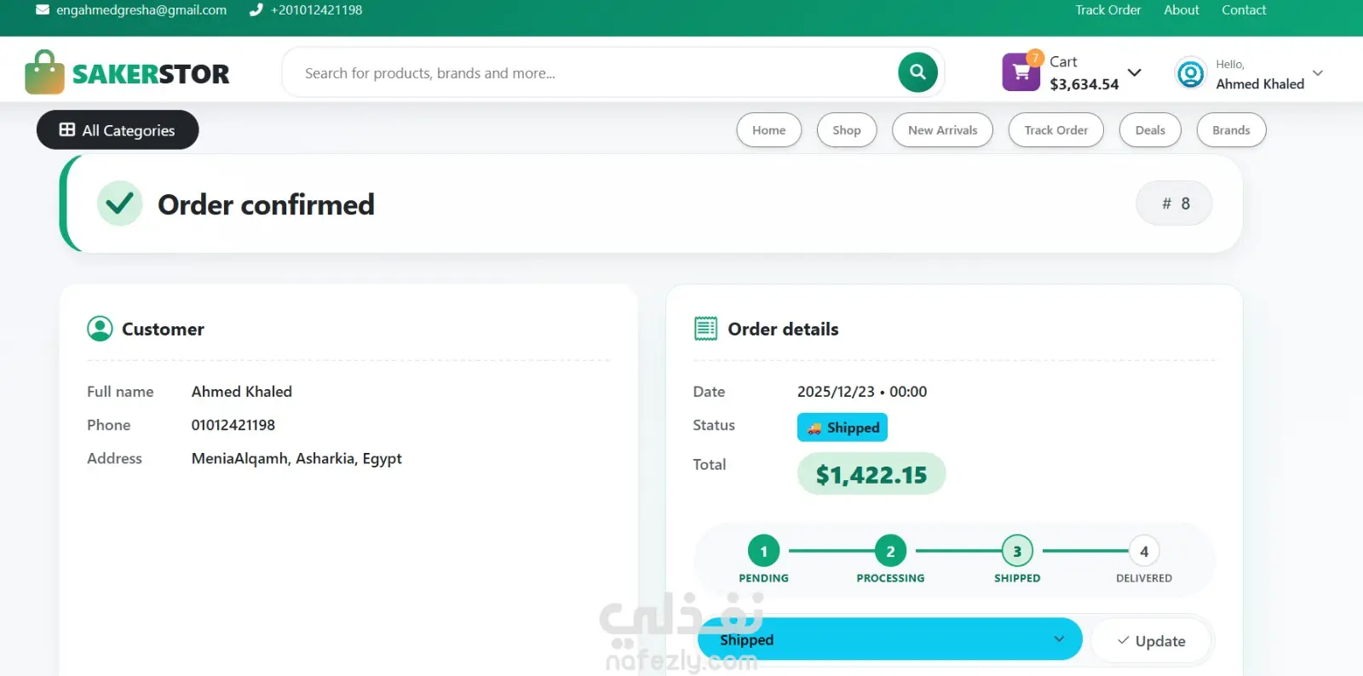Click the envelope email icon

pyautogui.click(x=43, y=10)
